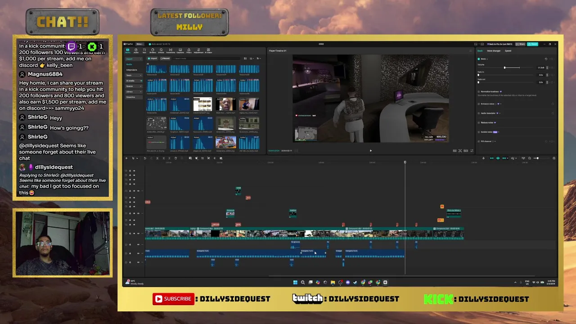Open the Audio tab icon
This screenshot has height=324, width=576.
click(136, 50)
